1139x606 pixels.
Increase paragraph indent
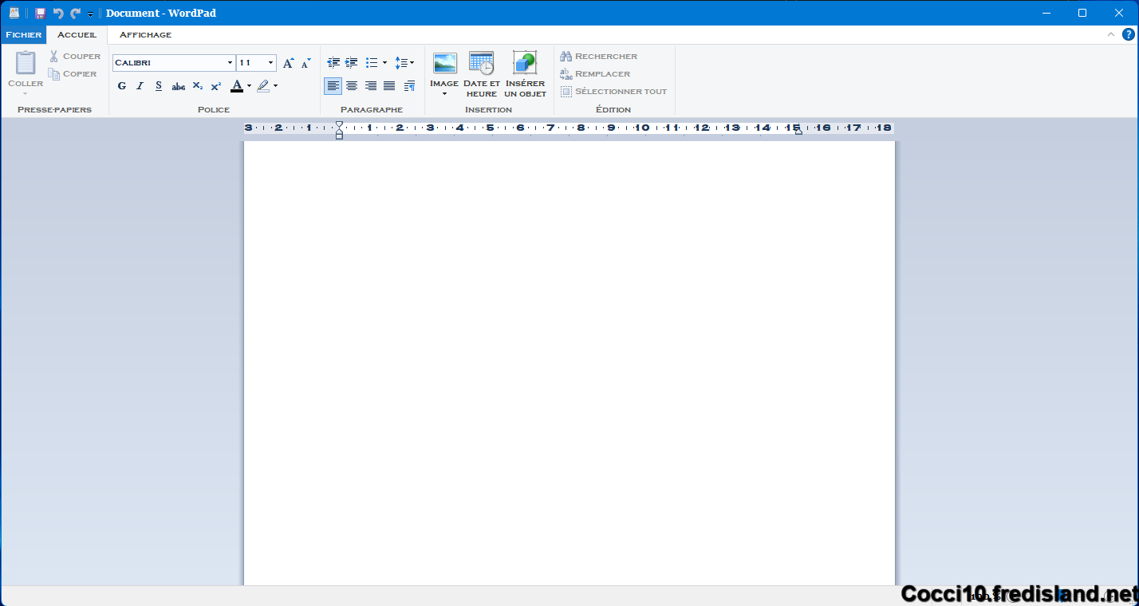coord(352,62)
